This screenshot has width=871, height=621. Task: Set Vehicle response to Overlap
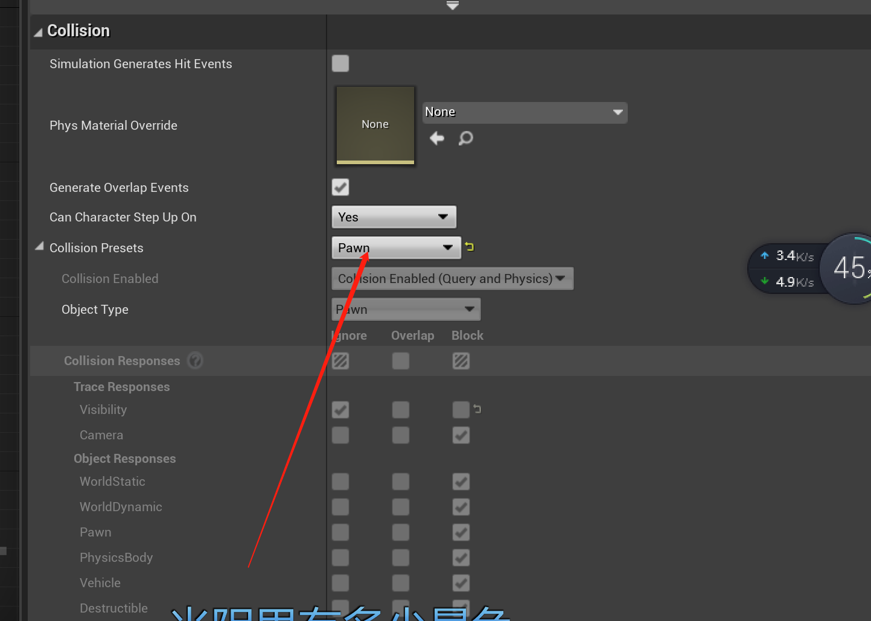coord(401,583)
